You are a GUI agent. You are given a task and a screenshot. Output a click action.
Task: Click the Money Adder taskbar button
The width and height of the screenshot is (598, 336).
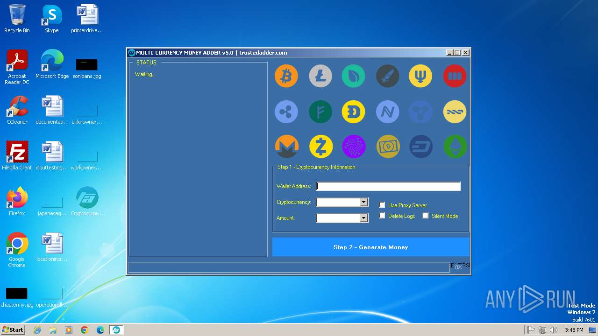click(116, 330)
